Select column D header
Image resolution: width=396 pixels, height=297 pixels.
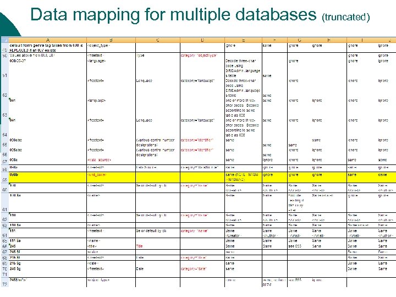click(x=202, y=40)
